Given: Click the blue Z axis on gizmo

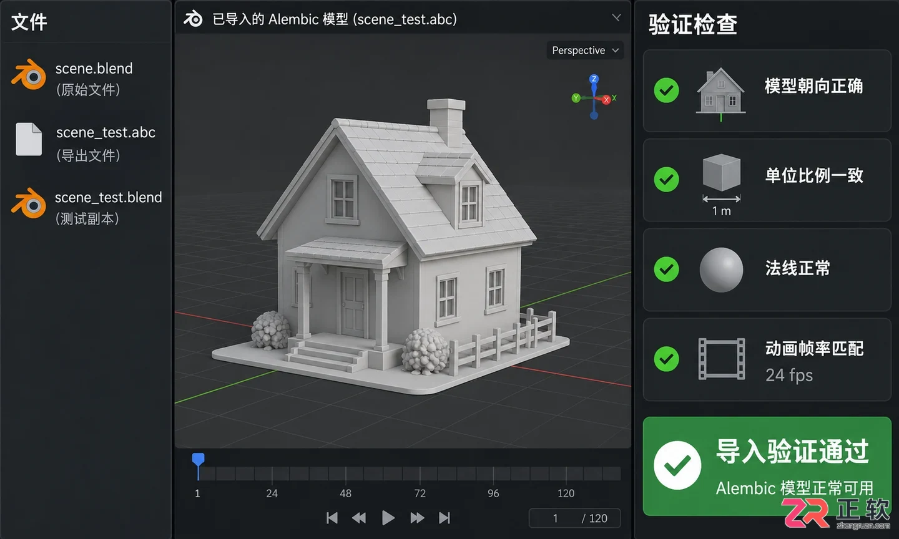Looking at the screenshot, I should [x=594, y=79].
